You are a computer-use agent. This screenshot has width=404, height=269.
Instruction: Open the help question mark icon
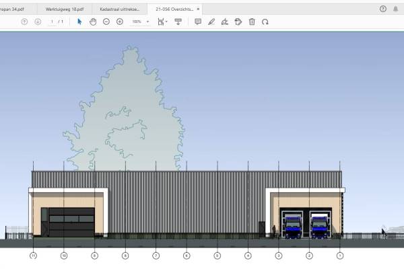pos(383,9)
